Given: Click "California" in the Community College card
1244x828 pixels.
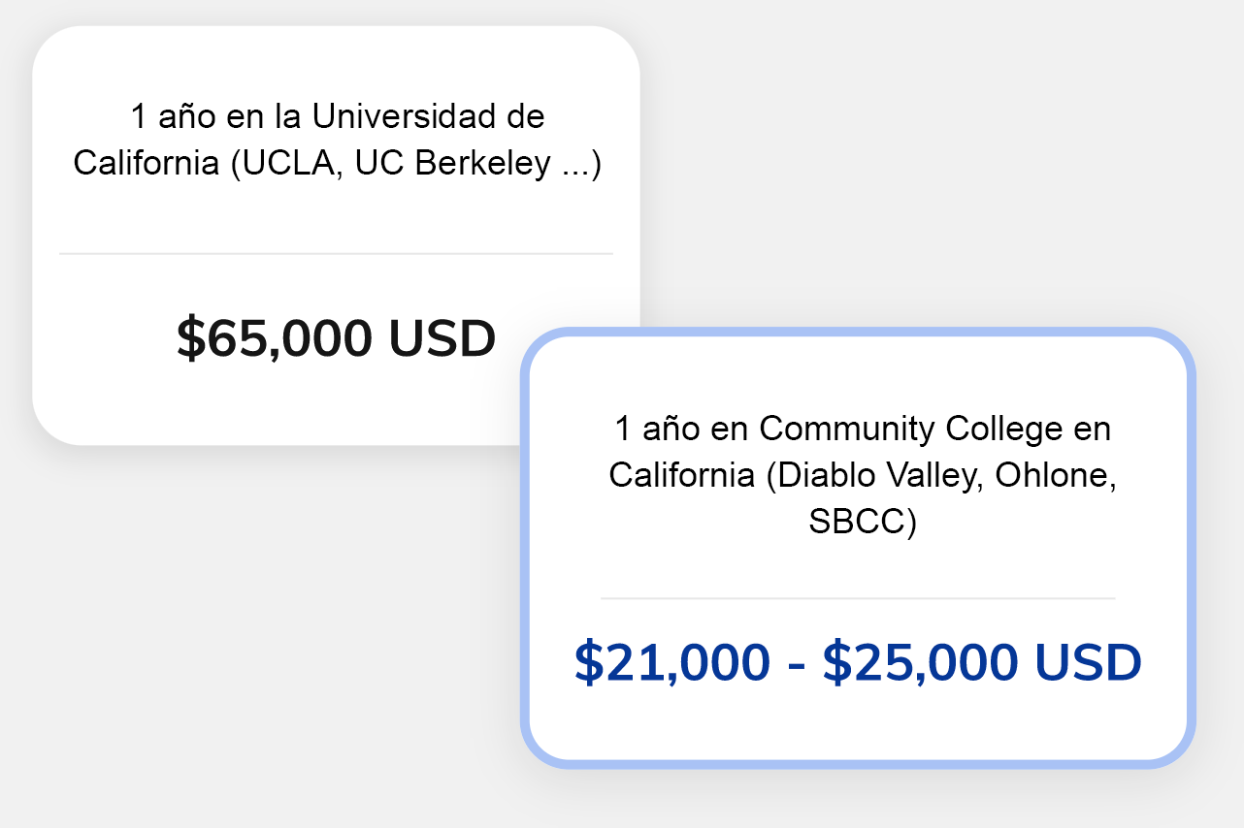Looking at the screenshot, I should [681, 475].
